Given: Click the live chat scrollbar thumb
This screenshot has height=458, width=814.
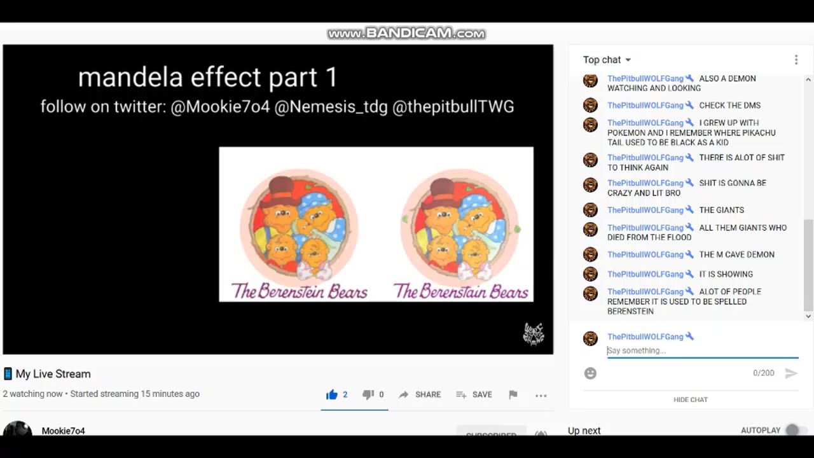Looking at the screenshot, I should click(x=808, y=264).
